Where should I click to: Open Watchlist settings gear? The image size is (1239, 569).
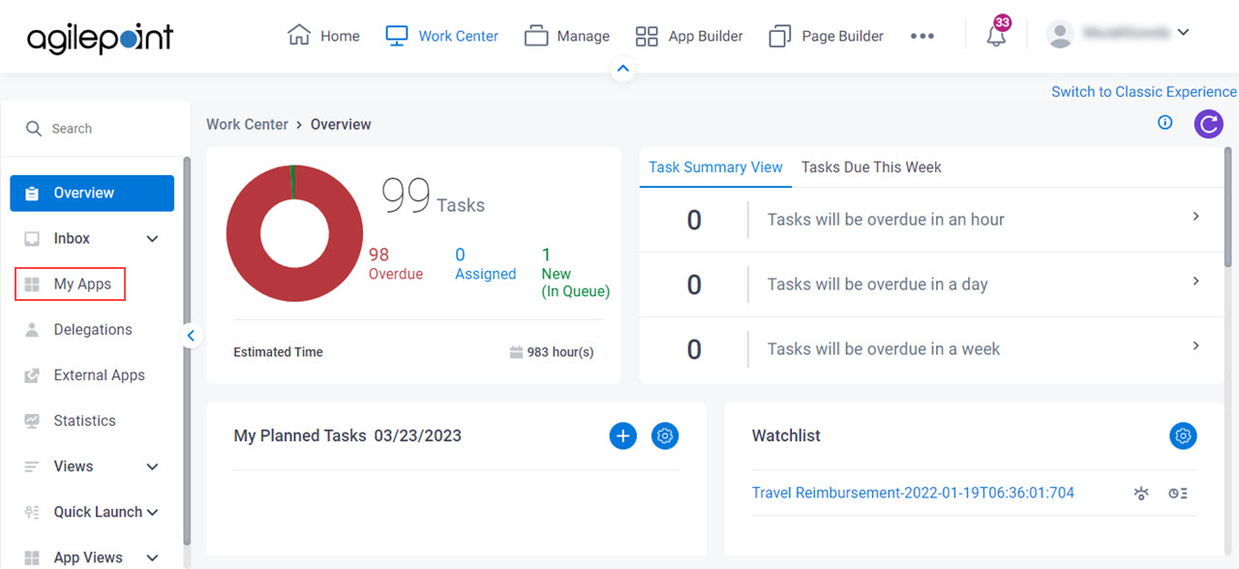pyautogui.click(x=1183, y=435)
